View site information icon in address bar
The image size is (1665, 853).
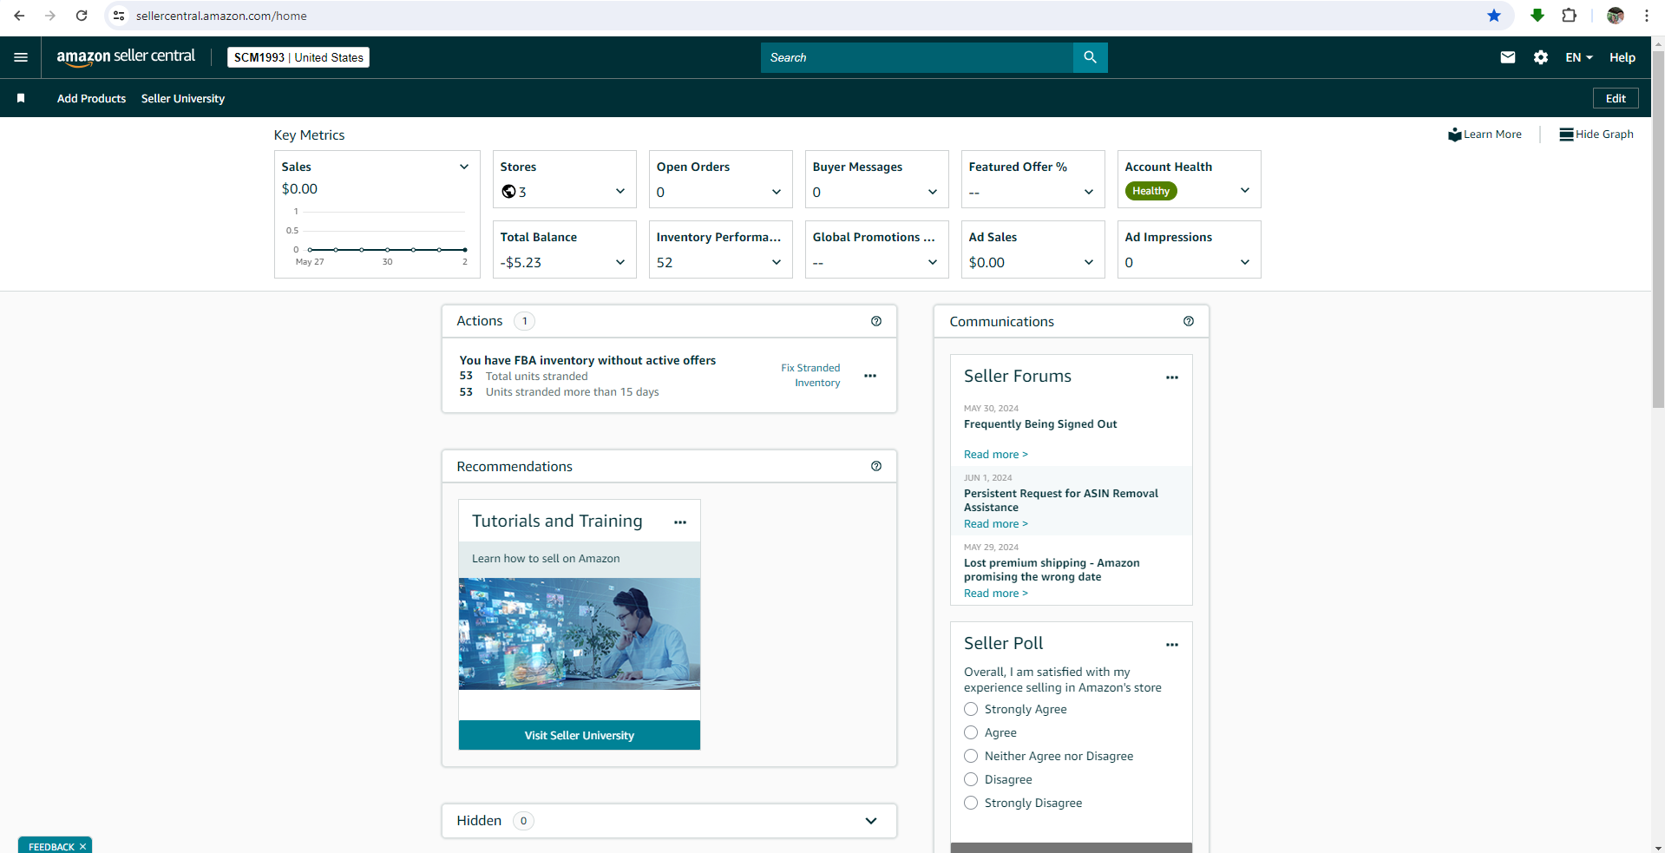click(119, 16)
